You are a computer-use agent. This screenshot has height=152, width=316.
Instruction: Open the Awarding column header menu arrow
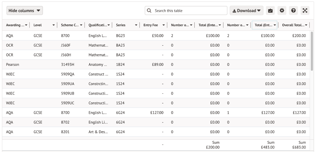coord(27,25)
